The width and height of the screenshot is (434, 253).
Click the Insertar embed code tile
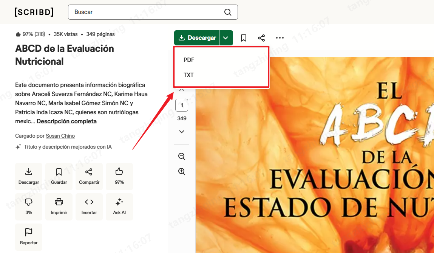pyautogui.click(x=89, y=207)
